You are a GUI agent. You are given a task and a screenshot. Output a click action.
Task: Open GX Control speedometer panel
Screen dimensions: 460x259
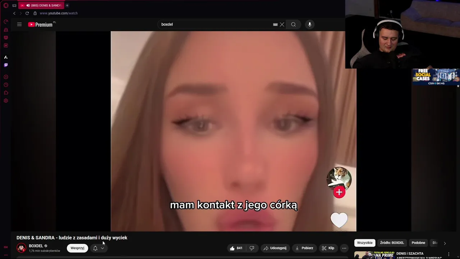6,22
